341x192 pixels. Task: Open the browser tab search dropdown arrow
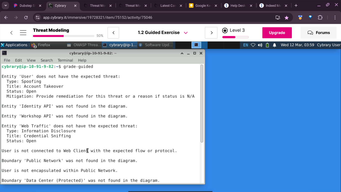5,5
